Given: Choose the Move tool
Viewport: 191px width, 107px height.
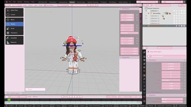Looking at the screenshot, I should tap(14, 20).
